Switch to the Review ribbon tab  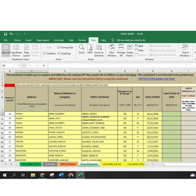(82, 40)
